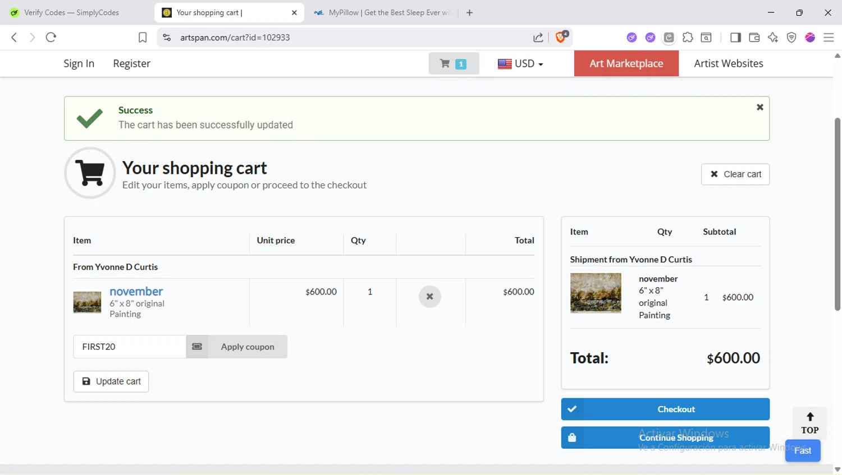Click Update cart button

click(111, 381)
